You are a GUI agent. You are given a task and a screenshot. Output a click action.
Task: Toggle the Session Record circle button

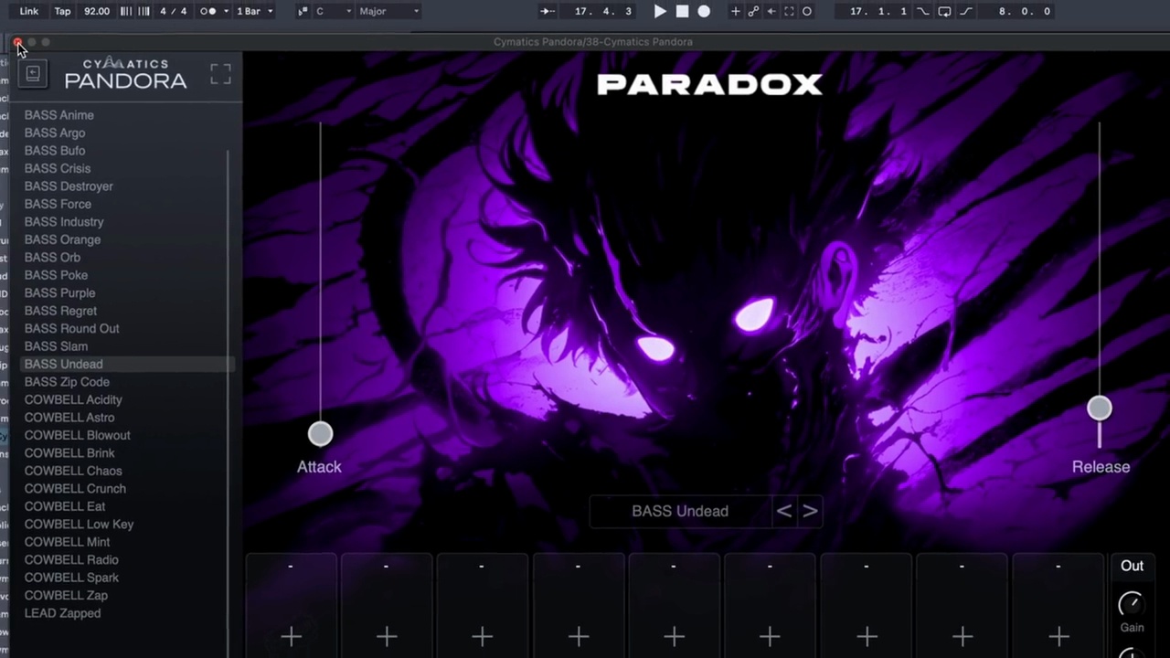point(807,11)
